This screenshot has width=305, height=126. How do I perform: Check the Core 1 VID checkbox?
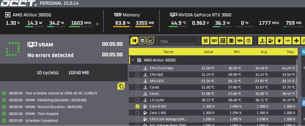[x=137, y=113]
